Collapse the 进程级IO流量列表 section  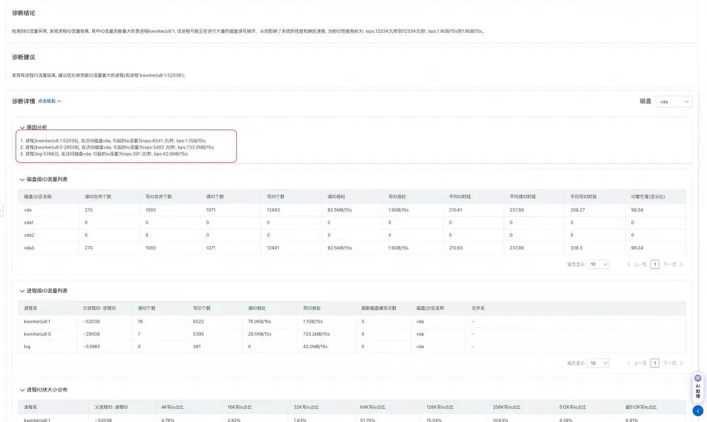[x=22, y=290]
